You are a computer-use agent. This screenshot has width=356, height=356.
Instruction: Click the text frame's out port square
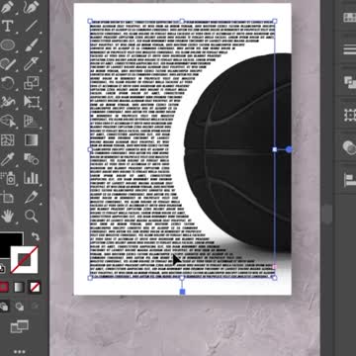(x=274, y=267)
